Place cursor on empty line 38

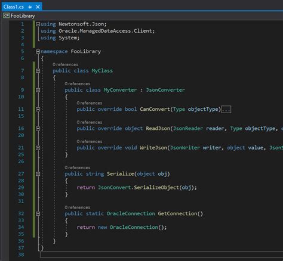[x=161, y=254]
